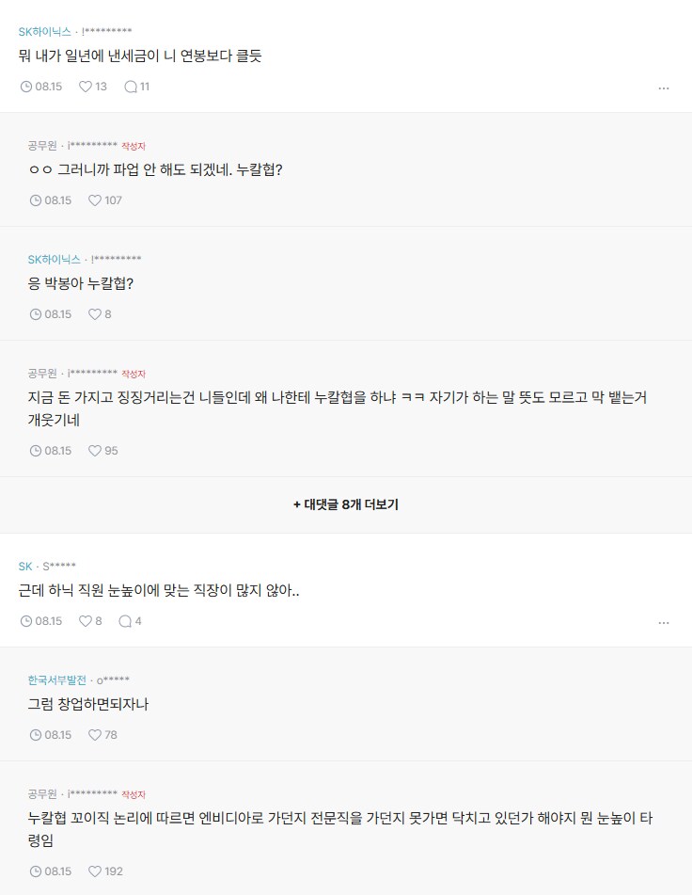Click the 작성자 author badge
Image resolution: width=693 pixels, height=895 pixels.
click(134, 146)
